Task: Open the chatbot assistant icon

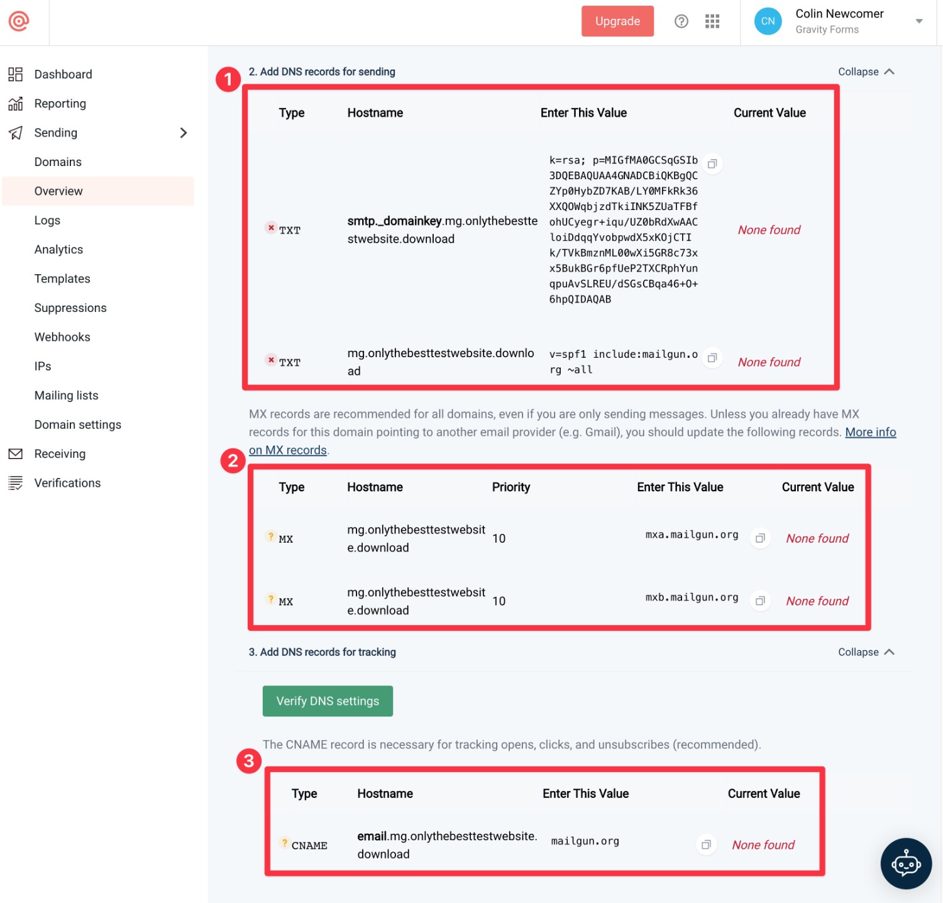Action: point(906,863)
